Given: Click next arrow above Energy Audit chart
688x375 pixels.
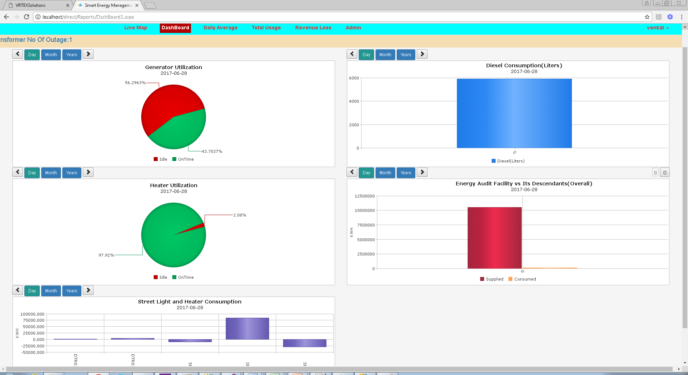Looking at the screenshot, I should 422,172.
